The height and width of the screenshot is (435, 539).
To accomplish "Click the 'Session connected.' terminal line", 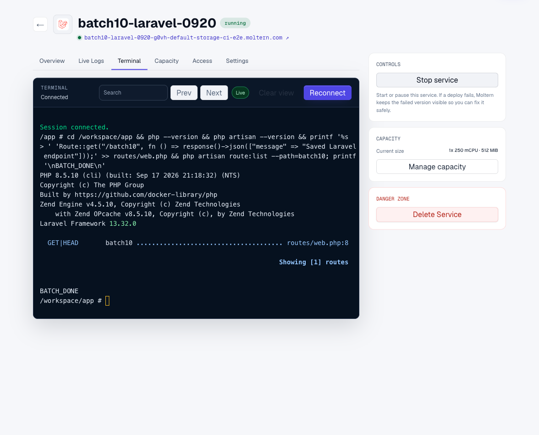I will point(74,127).
